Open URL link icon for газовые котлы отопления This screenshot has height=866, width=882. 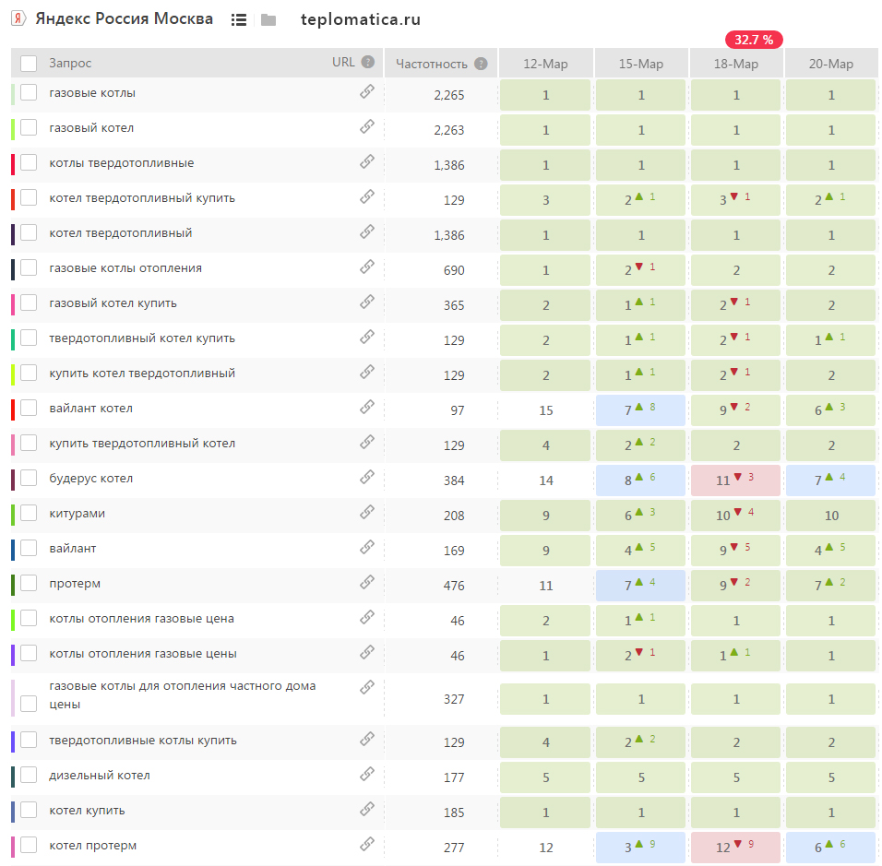[367, 267]
